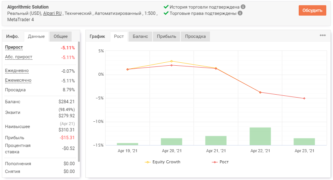The image size is (333, 180).
Task: Click the equity value $279.92
Action: [66, 116]
